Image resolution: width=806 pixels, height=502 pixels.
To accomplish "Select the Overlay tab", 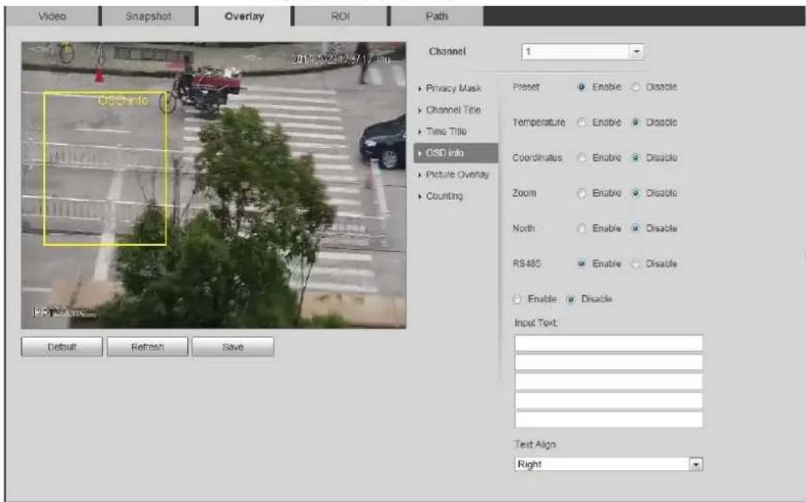I will (x=244, y=16).
